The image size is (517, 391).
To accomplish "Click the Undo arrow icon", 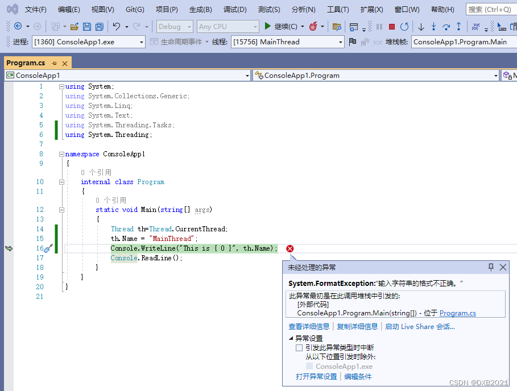I will pyautogui.click(x=117, y=27).
